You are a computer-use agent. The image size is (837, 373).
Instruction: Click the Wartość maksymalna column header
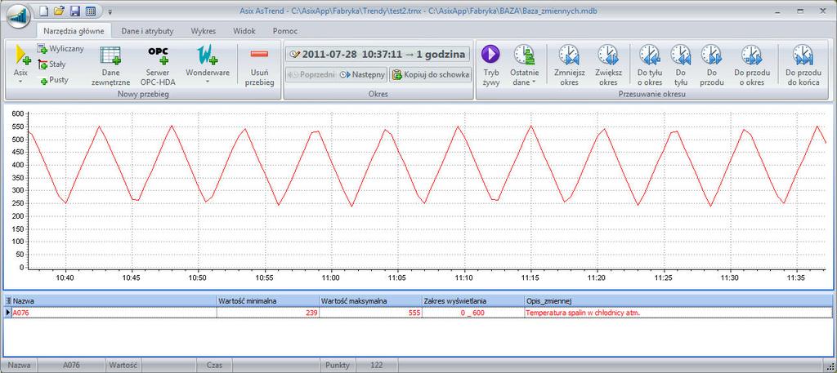pos(370,302)
